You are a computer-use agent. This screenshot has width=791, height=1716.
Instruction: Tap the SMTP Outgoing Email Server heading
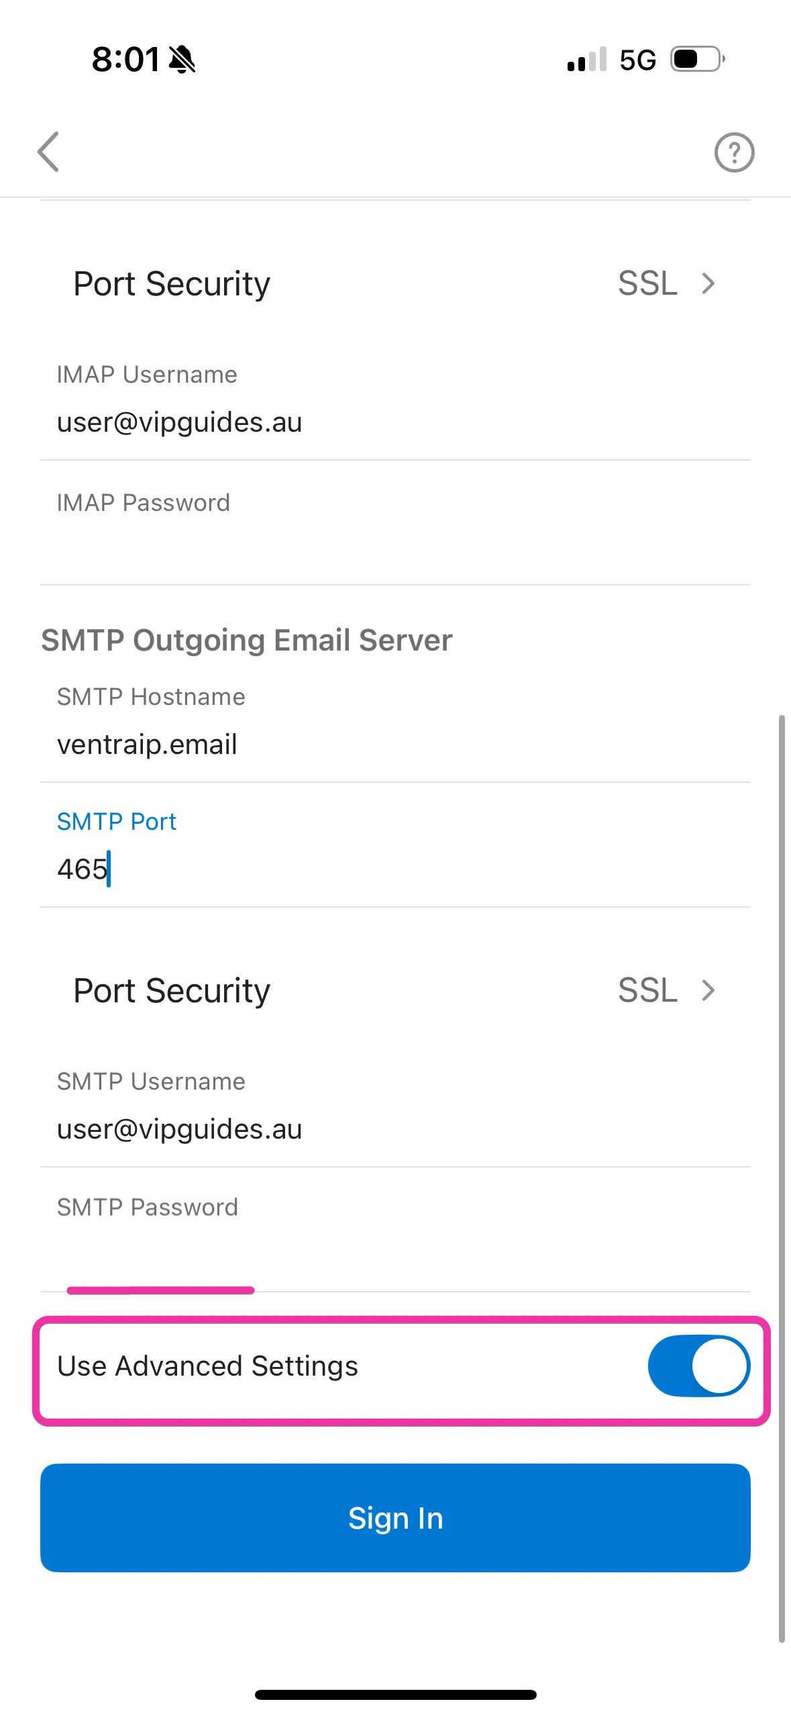[x=247, y=640]
